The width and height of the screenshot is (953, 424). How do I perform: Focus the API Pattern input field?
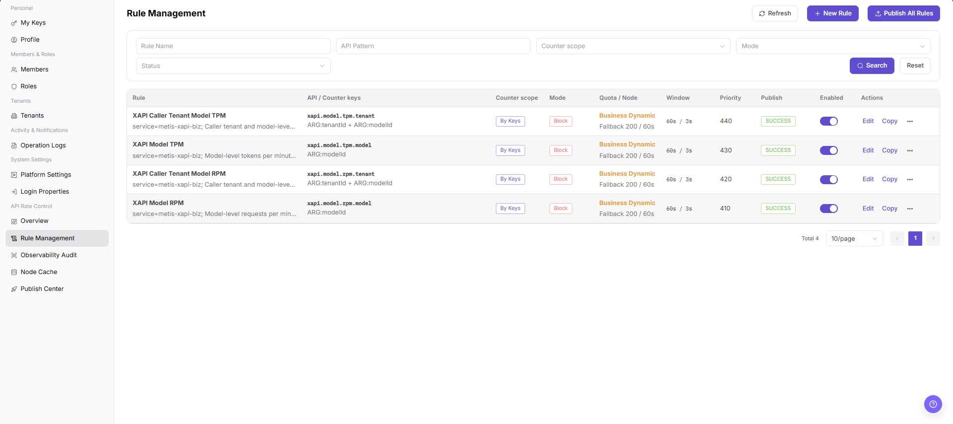pos(433,46)
